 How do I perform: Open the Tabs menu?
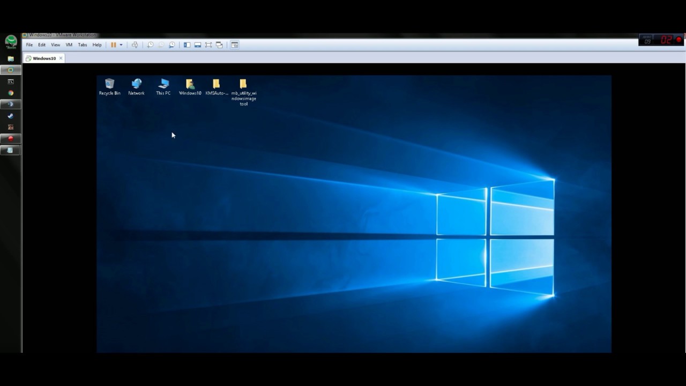83,45
